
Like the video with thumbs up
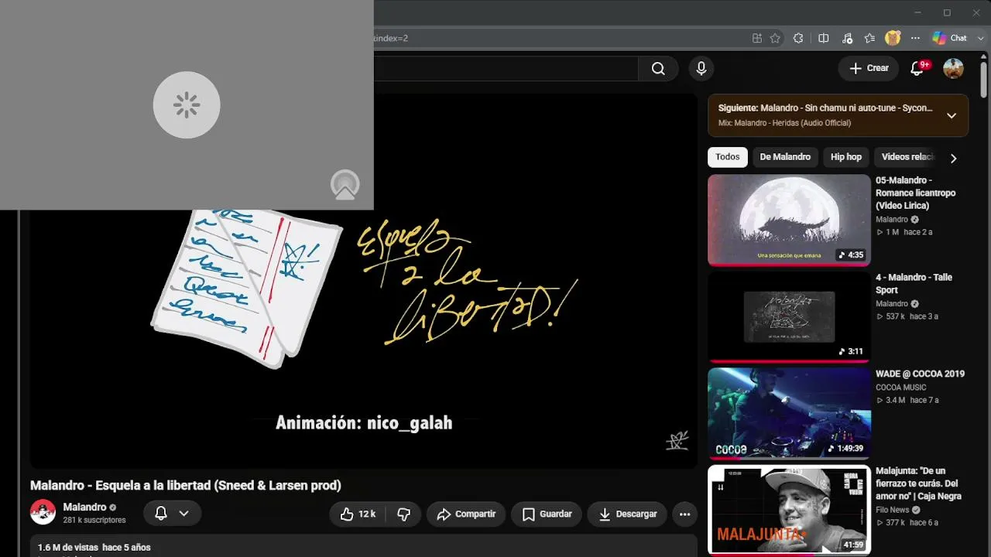tap(358, 514)
